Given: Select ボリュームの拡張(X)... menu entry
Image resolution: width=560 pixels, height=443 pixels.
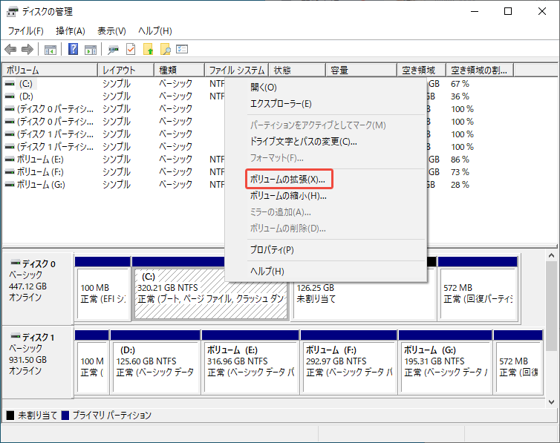Looking at the screenshot, I should 326,179.
